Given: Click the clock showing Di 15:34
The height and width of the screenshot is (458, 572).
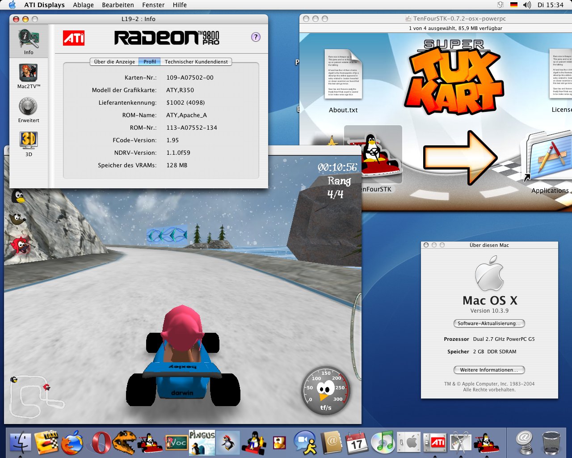Looking at the screenshot, I should click(x=551, y=5).
